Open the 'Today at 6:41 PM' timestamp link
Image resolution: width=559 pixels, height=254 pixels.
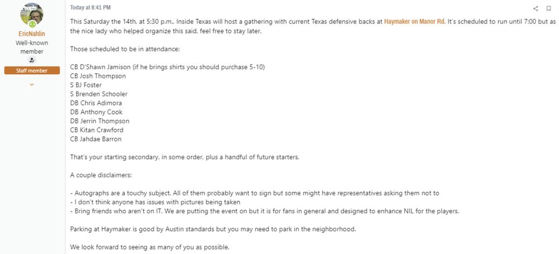[90, 8]
